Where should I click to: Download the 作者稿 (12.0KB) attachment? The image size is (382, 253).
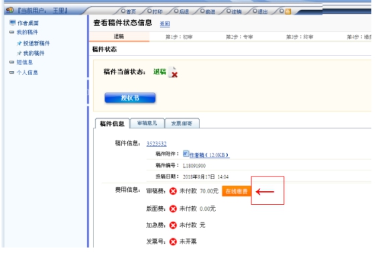(x=209, y=155)
